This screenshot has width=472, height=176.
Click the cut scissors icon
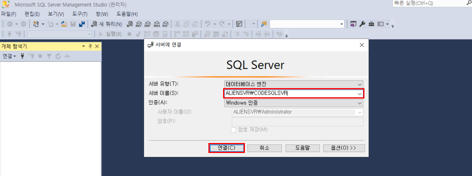pyautogui.click(x=177, y=24)
